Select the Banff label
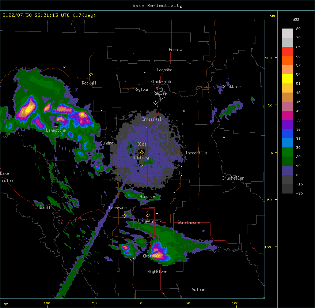The height and width of the screenshot is (308, 315). pos(45,207)
